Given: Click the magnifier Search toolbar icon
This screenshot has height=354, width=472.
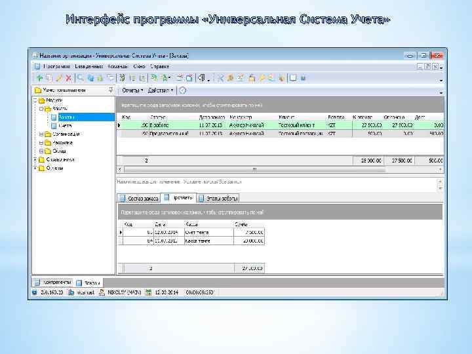Looking at the screenshot, I should (x=80, y=78).
